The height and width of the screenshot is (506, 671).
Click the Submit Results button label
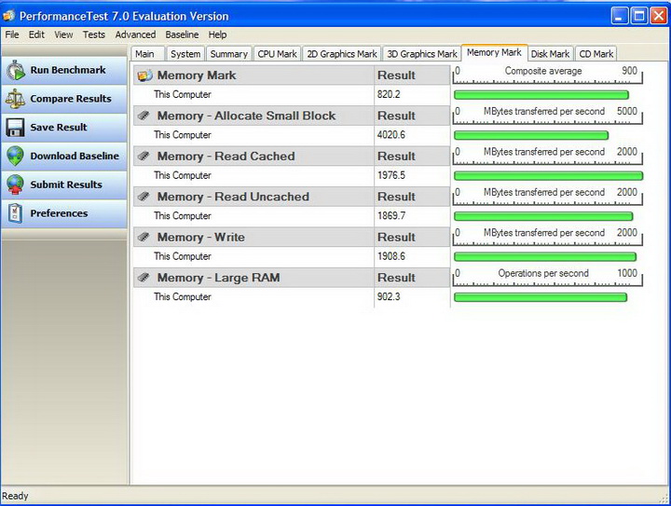[66, 185]
